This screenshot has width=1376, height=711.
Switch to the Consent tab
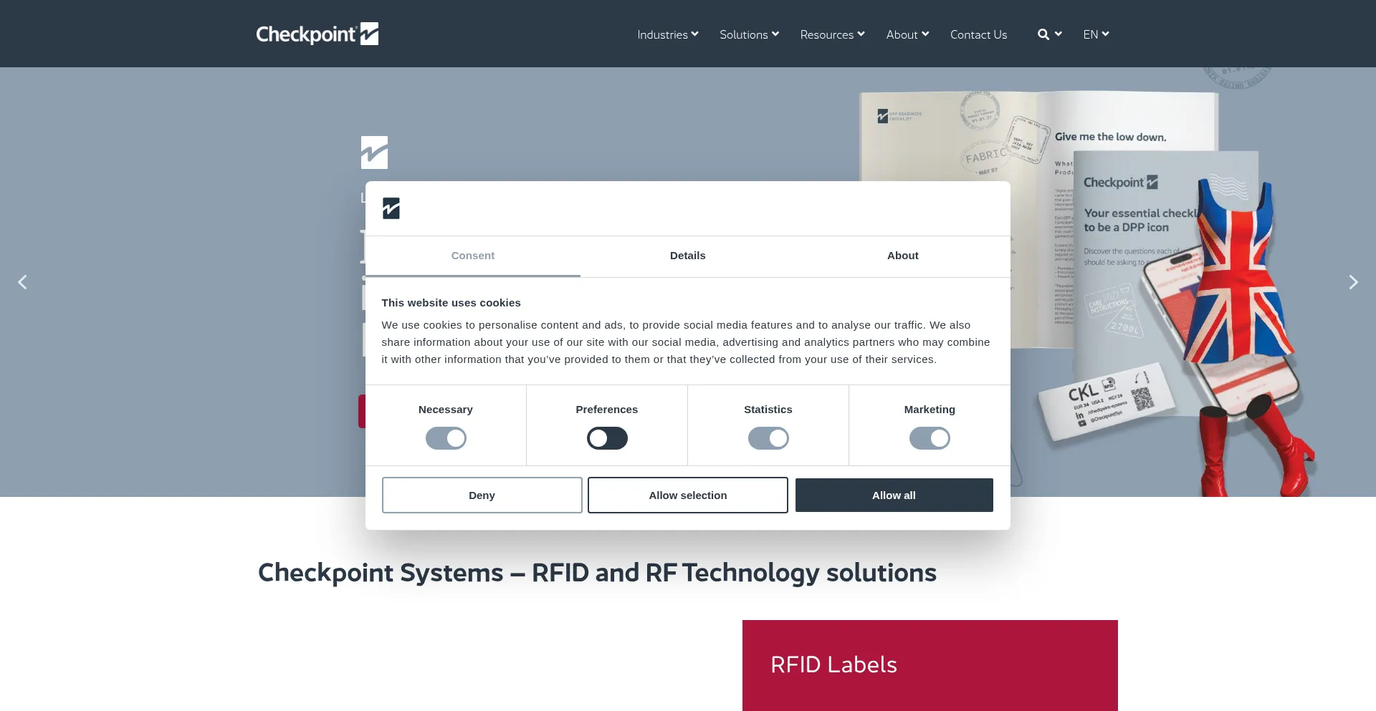click(x=473, y=256)
